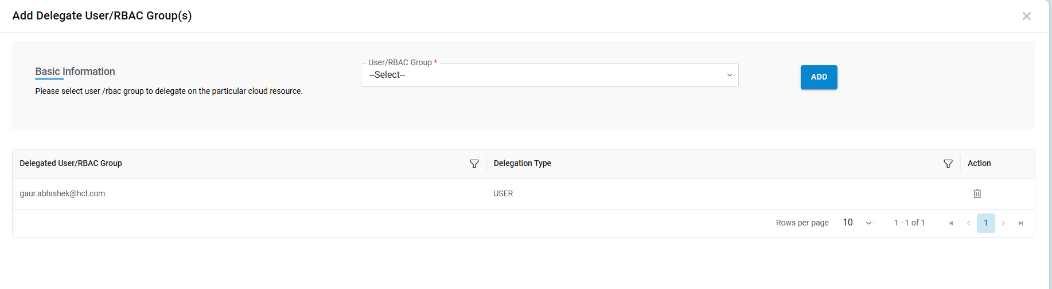
Task: Close the Add Delegate dialog
Action: (1027, 16)
